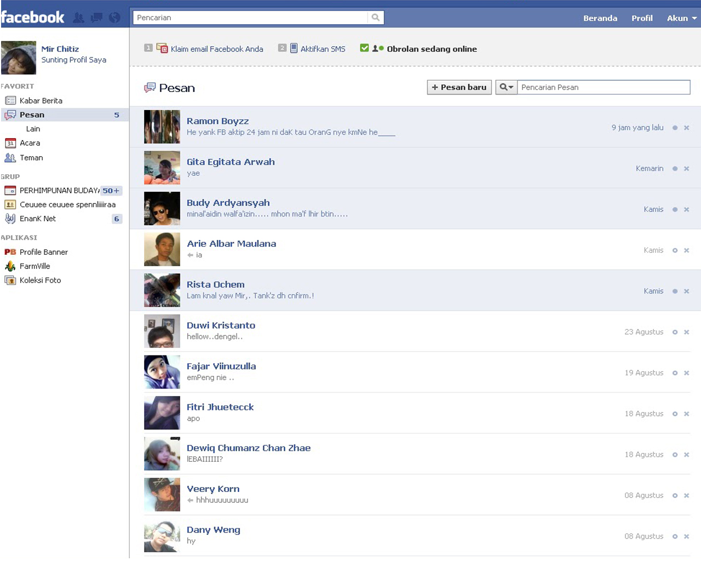701x561 pixels.
Task: Click Klaim email Facebook Anda link
Action: (217, 49)
